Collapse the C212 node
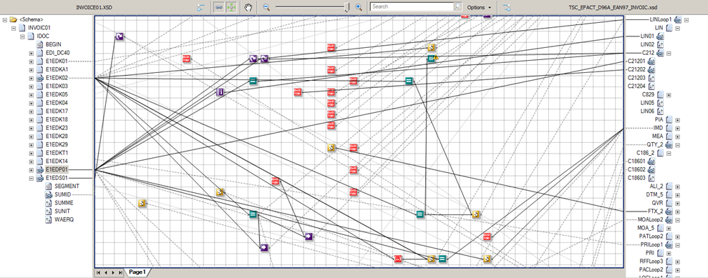Image resolution: width=708 pixels, height=278 pixels. pos(669,53)
